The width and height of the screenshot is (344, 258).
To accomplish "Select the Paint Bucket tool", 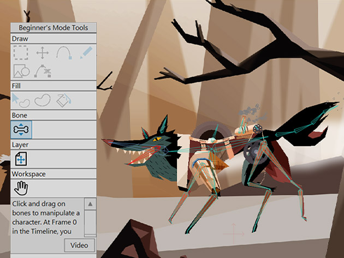I will click(64, 100).
